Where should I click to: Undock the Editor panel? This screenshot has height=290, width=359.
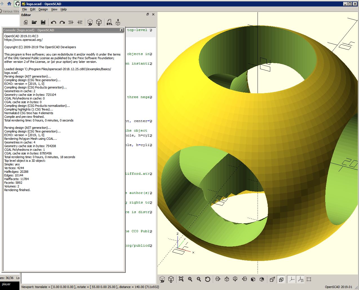tap(148, 14)
